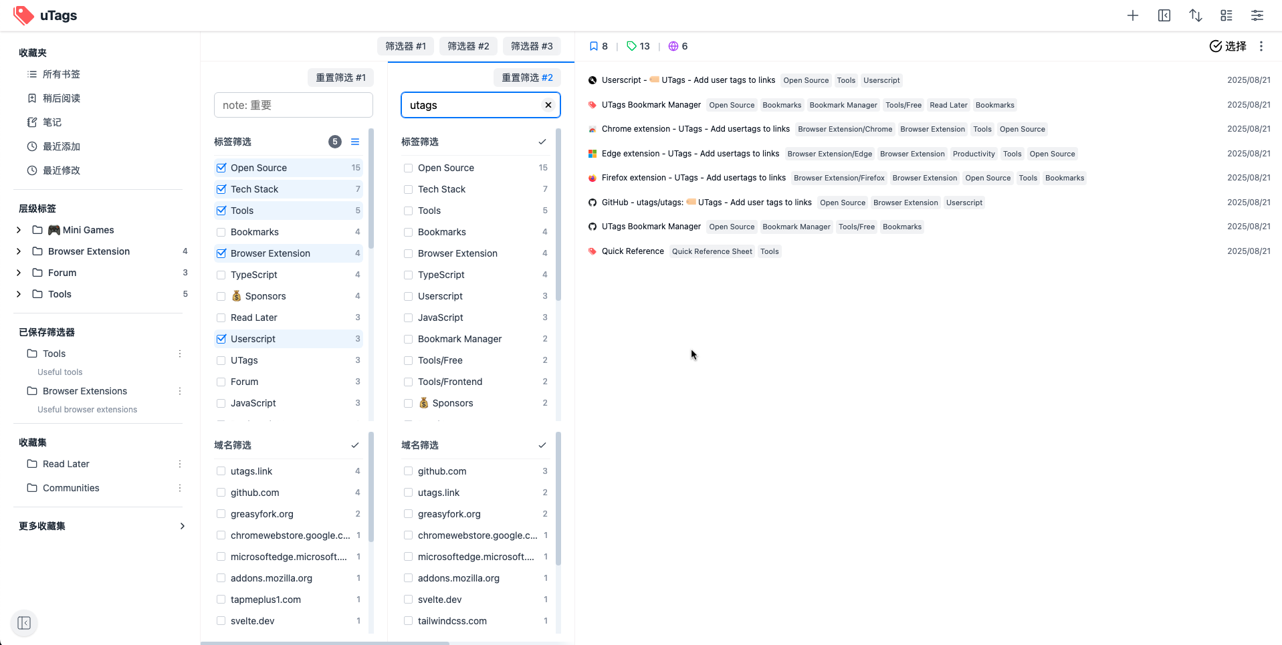This screenshot has width=1282, height=645.
Task: Check tailwindcss.com domain in filter #2
Action: click(x=409, y=621)
